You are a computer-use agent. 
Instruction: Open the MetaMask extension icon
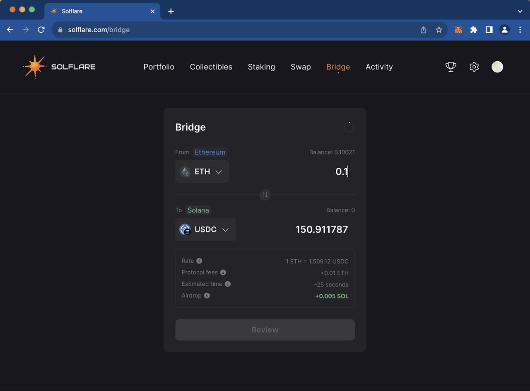point(458,30)
